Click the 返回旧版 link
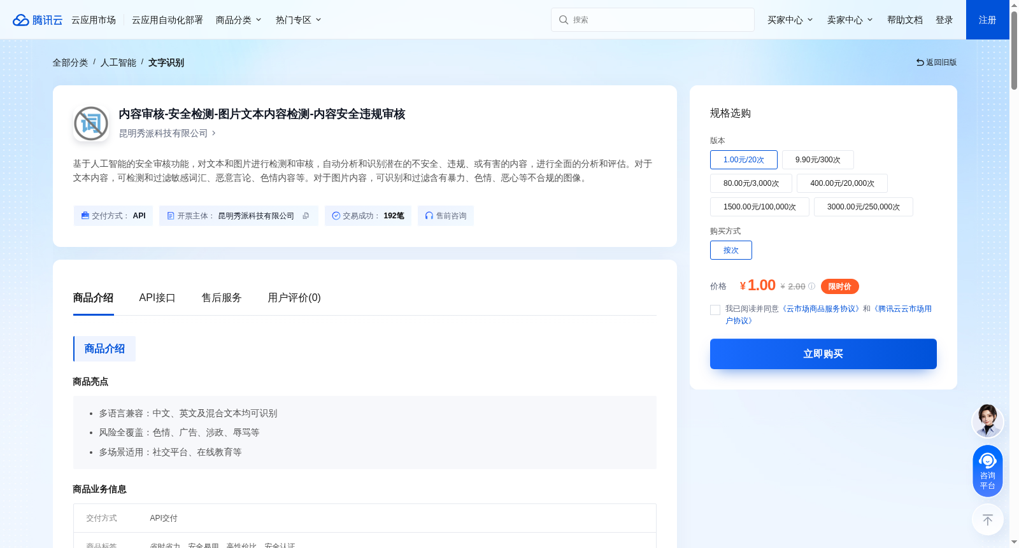 tap(936, 62)
